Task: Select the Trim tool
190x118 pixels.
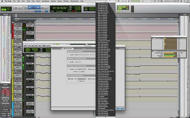Action: (30, 8)
